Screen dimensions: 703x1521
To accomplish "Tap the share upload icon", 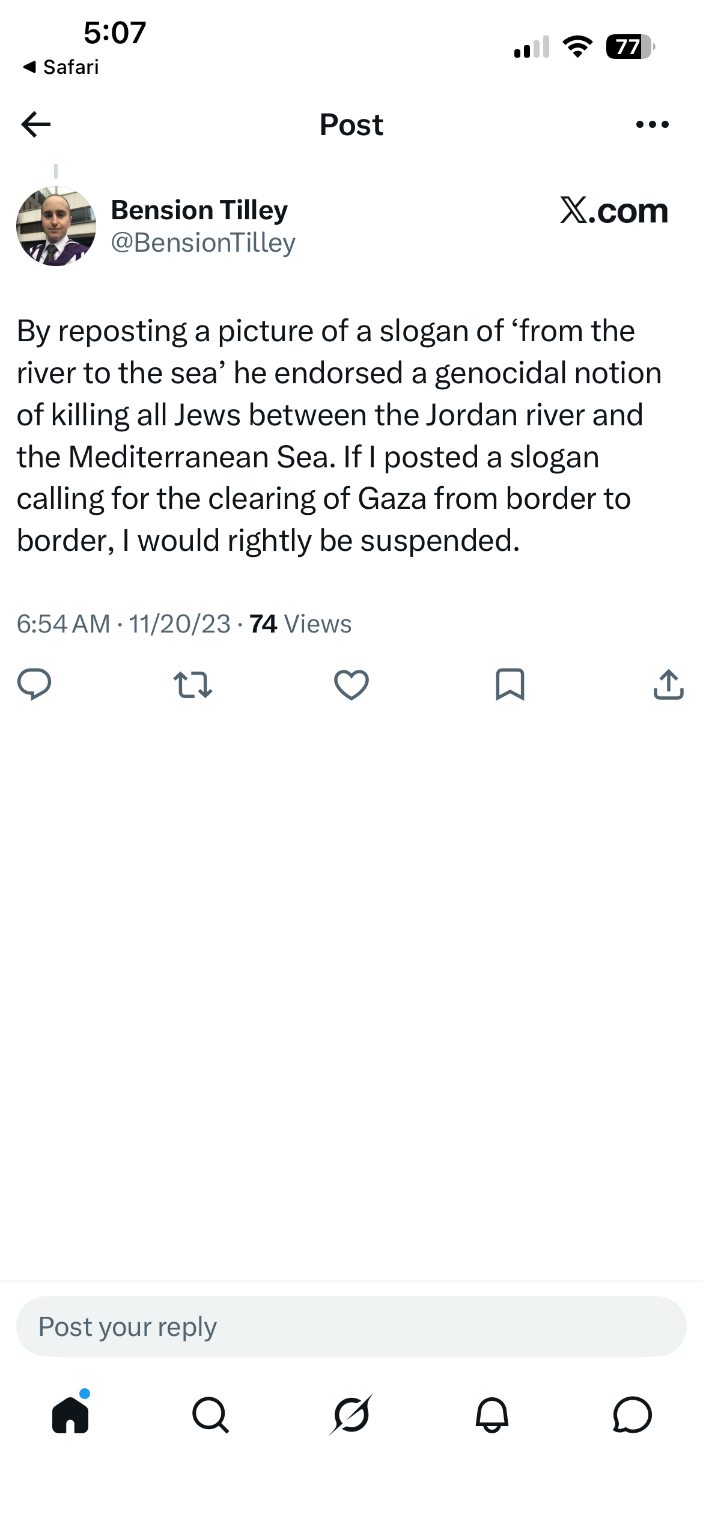I will [x=668, y=684].
